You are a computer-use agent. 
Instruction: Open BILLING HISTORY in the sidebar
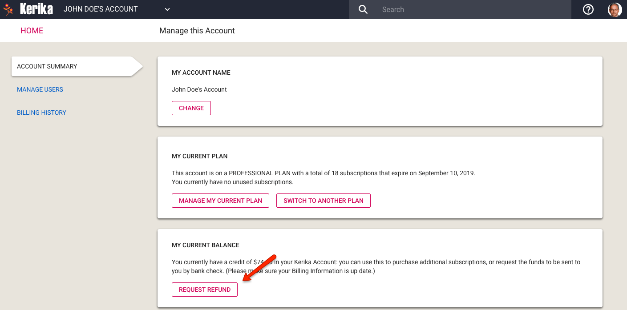click(x=41, y=113)
